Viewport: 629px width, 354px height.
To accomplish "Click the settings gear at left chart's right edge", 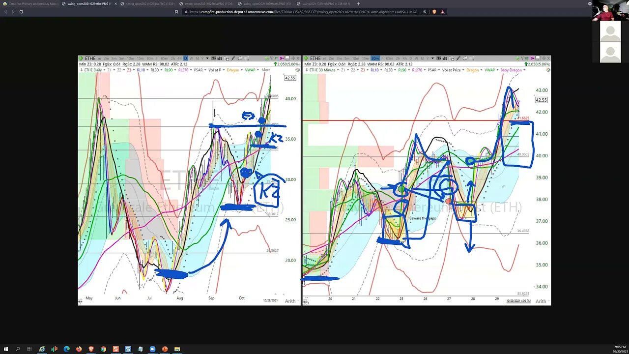I will pyautogui.click(x=297, y=70).
